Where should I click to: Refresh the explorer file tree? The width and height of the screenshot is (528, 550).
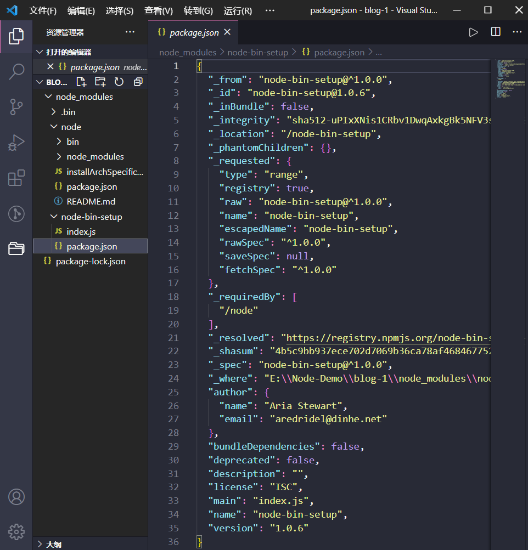click(119, 82)
